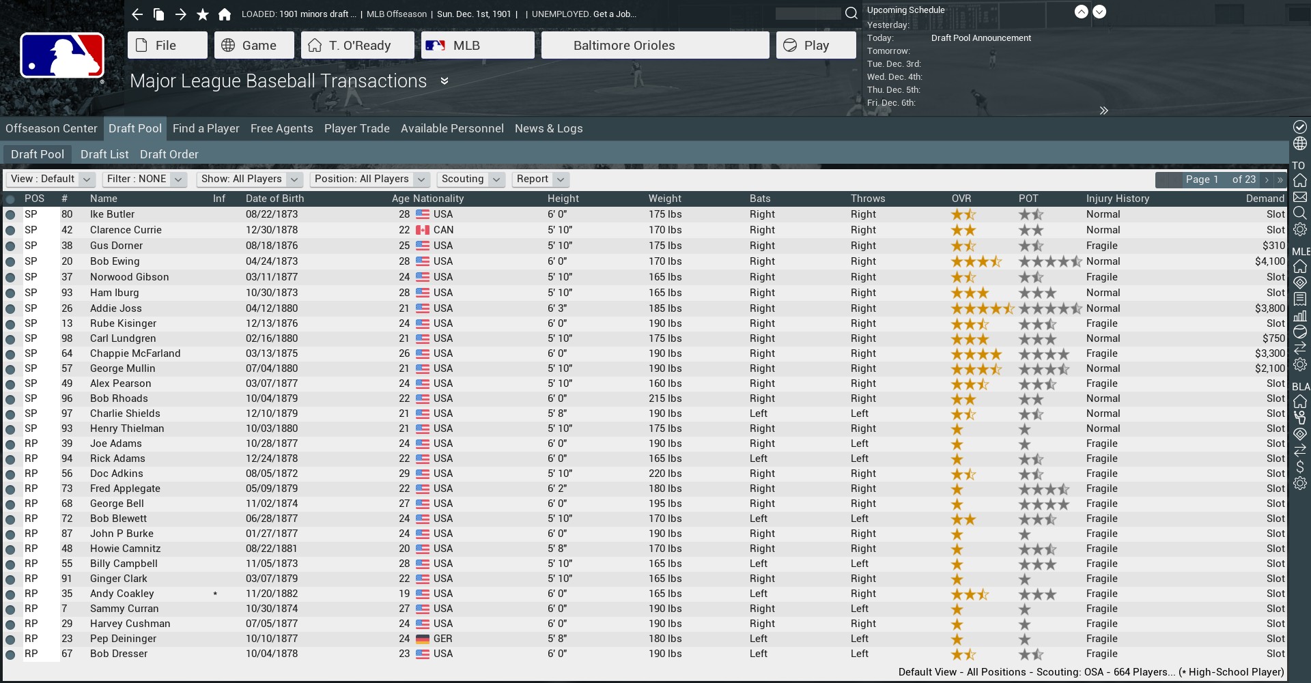This screenshot has width=1311, height=683.
Task: Click the down-arrow circle in Upcoming Schedule
Action: [x=1099, y=12]
